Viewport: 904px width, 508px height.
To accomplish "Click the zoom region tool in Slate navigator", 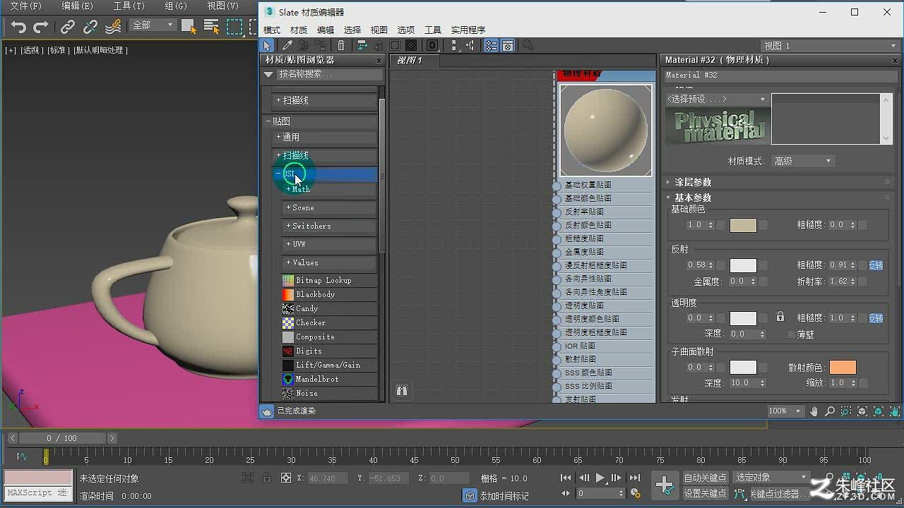I will pos(846,411).
